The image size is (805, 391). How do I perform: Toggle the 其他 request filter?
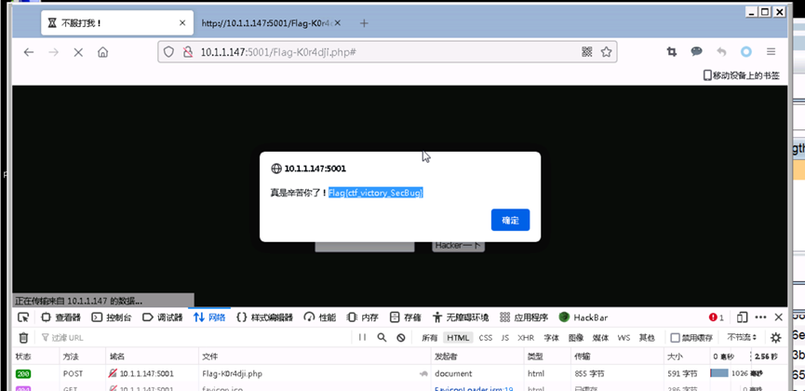pyautogui.click(x=647, y=338)
